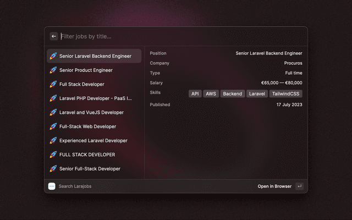Click the back arrow button
This screenshot has width=352, height=220.
(x=54, y=36)
